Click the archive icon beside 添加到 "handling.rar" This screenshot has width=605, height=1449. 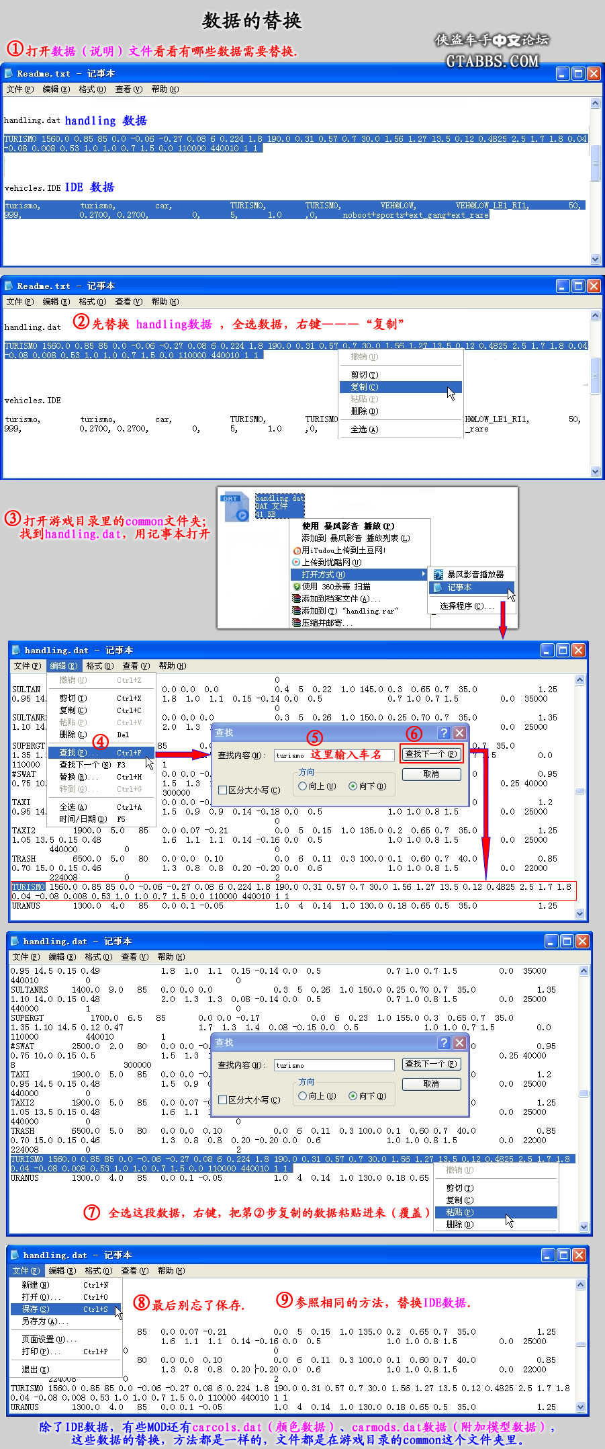pyautogui.click(x=297, y=610)
